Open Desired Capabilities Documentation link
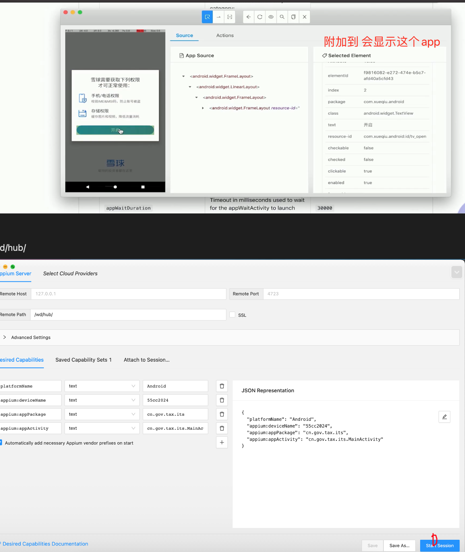 click(45, 544)
